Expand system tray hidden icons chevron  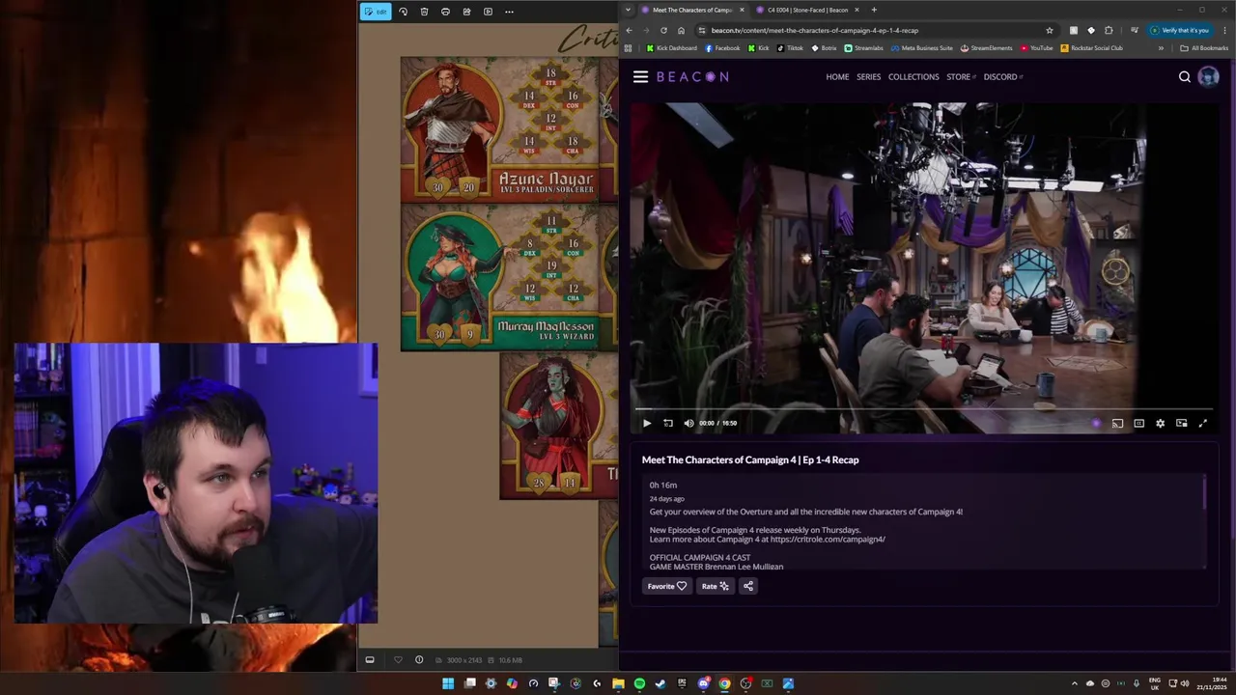click(1075, 683)
